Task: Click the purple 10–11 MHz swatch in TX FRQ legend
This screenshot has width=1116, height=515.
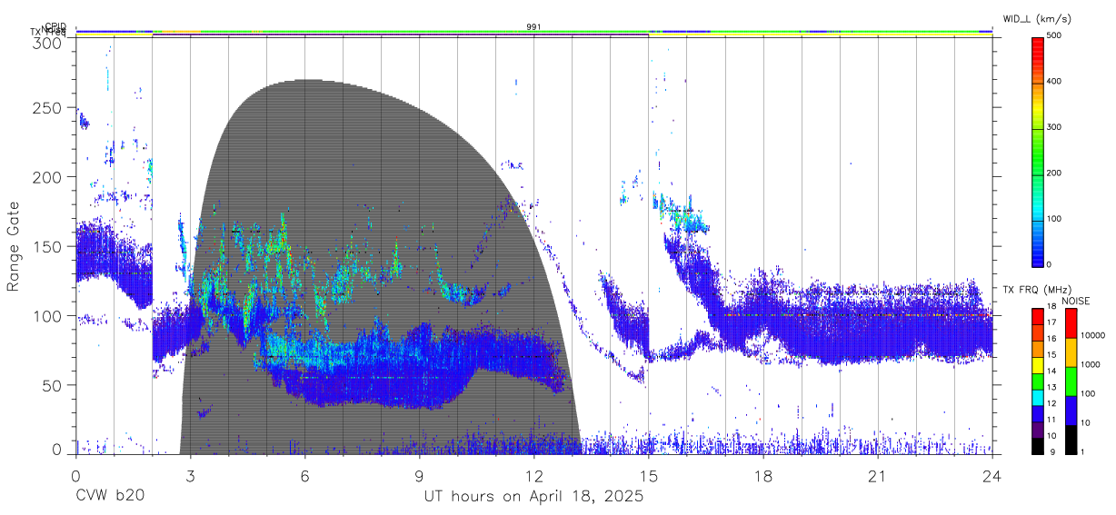Action: pos(1036,430)
